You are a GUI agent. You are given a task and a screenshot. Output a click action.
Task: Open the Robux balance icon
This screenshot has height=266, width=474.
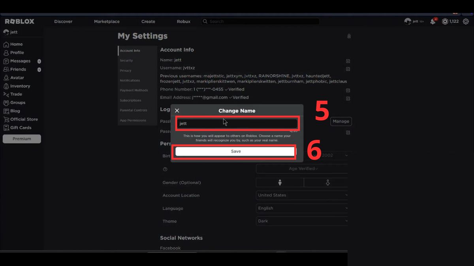click(445, 21)
